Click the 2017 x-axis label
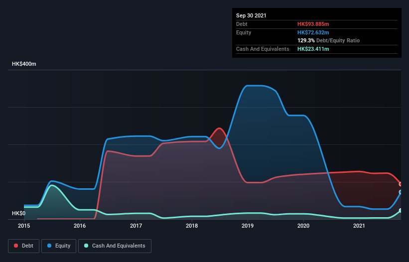The height and width of the screenshot is (262, 409). point(136,226)
